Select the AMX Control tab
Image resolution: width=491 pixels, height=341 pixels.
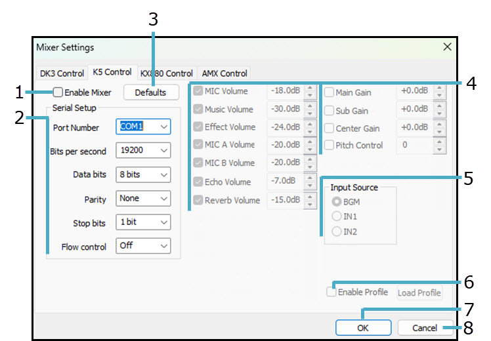(x=224, y=73)
